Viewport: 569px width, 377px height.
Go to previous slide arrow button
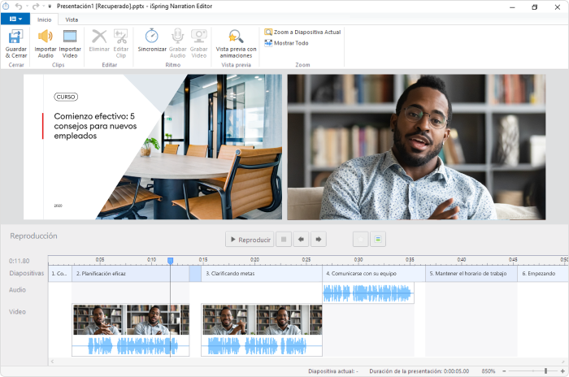pos(301,240)
